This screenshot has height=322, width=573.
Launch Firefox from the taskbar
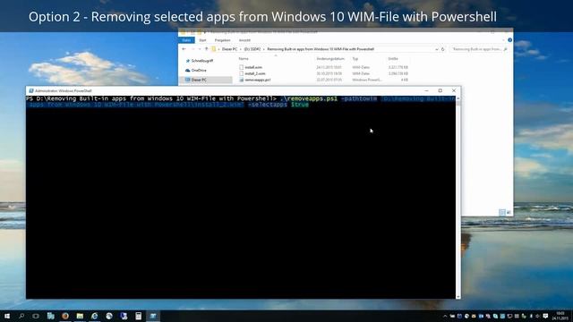(x=65, y=316)
